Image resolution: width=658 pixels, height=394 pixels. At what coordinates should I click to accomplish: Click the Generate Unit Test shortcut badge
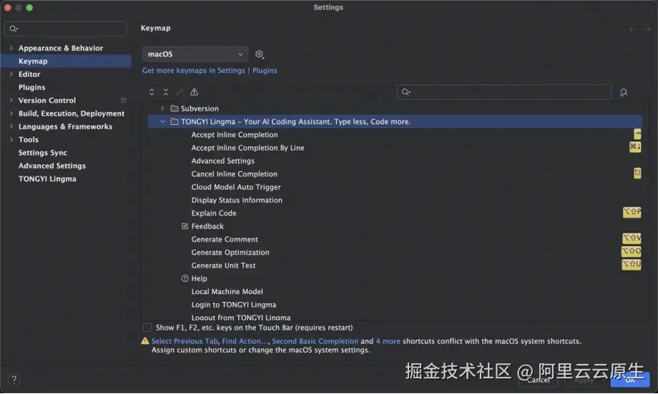click(632, 265)
